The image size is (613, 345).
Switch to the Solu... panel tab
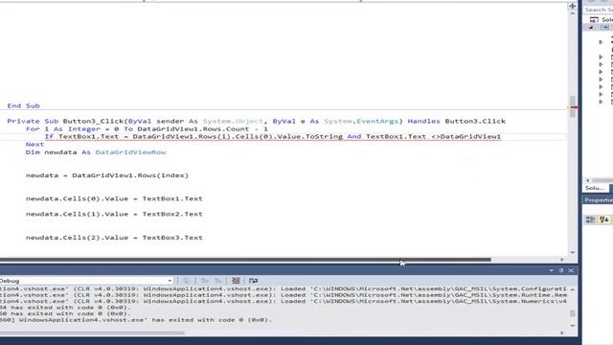(595, 188)
